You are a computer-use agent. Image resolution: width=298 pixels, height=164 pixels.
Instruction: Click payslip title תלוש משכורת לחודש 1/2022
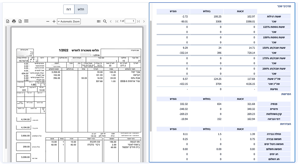click(x=79, y=50)
